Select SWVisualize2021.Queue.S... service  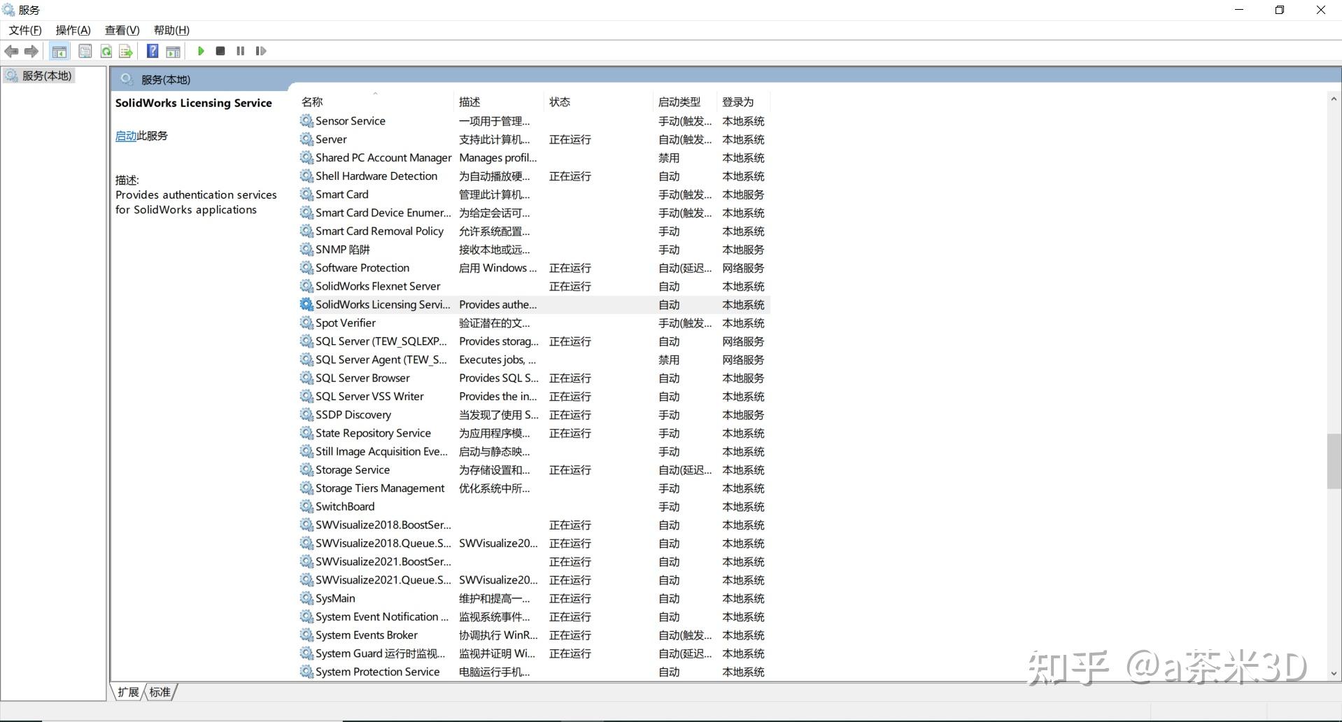coord(535,580)
